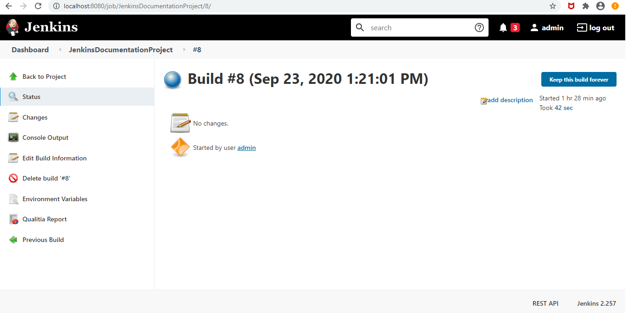Click the red Delete build '#8' icon

pos(13,178)
